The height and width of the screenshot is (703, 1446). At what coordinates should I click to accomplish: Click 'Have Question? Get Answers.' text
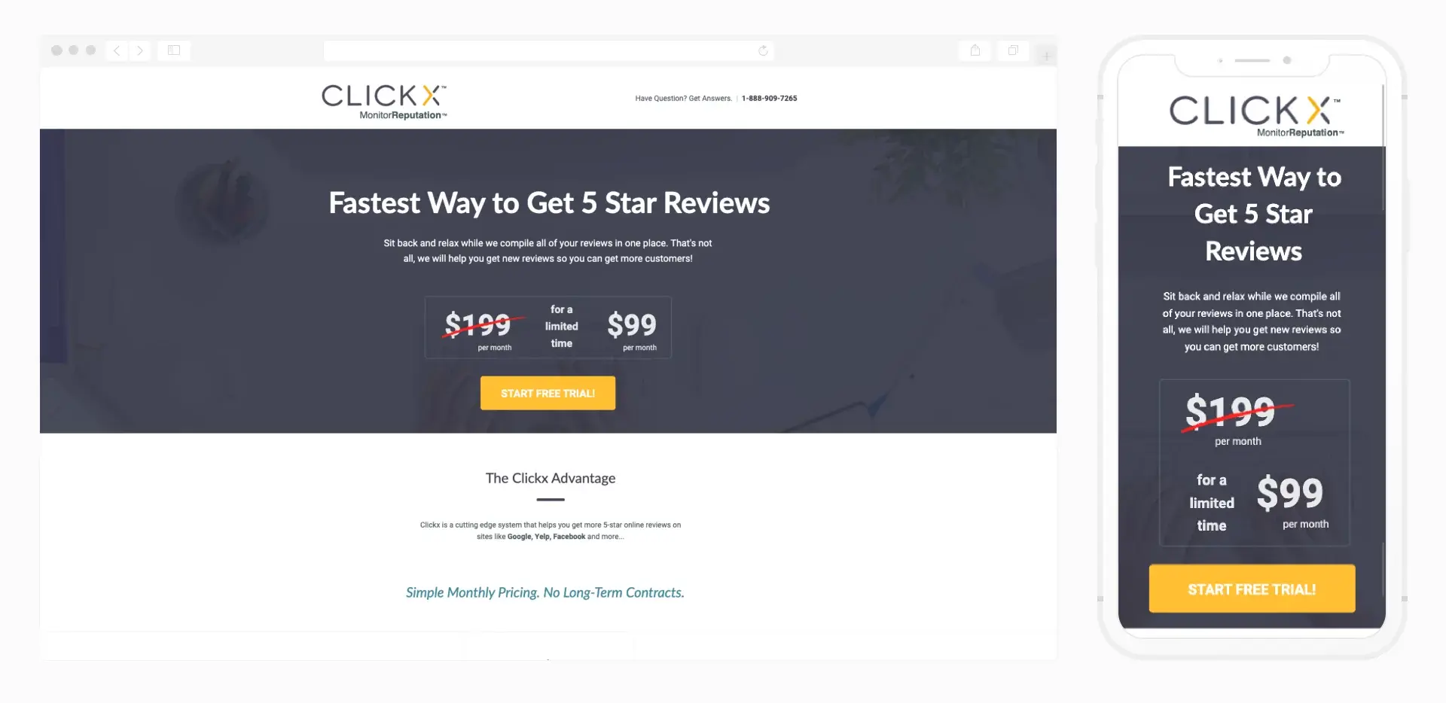pos(683,98)
